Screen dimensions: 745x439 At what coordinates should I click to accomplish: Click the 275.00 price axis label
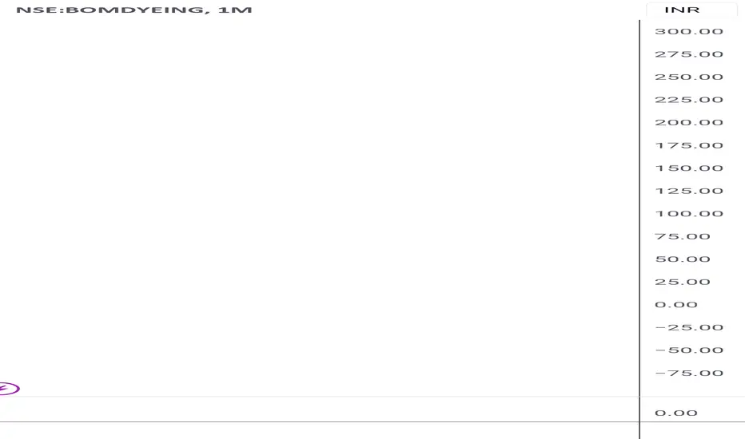click(689, 54)
